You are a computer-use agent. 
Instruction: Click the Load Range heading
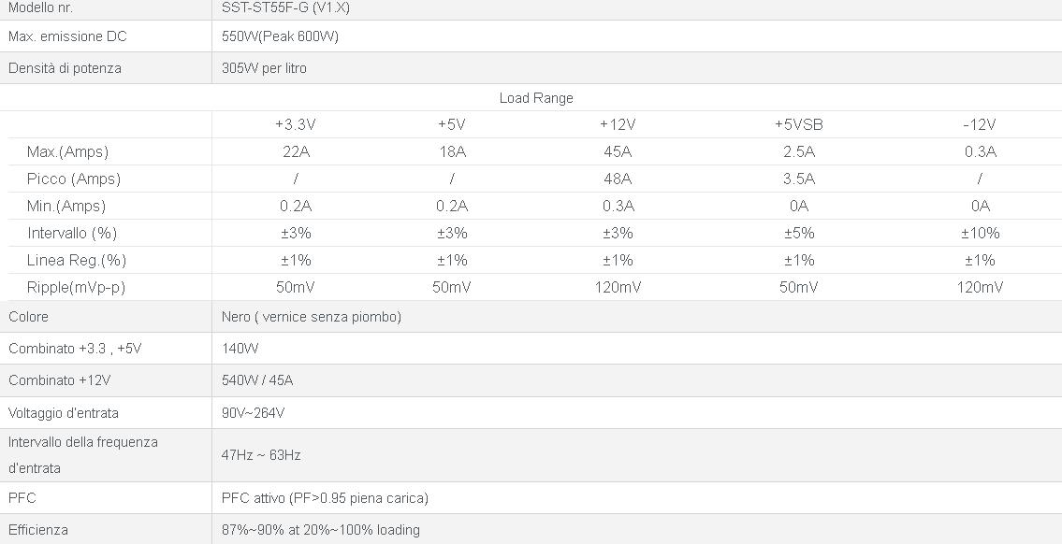click(536, 98)
